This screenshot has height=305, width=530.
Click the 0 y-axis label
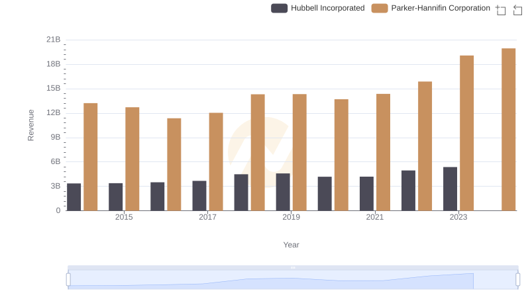tap(58, 210)
